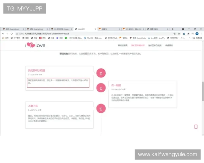This screenshot has width=204, height=163.
Task: Close the active AAA tab
Action: 95,29
